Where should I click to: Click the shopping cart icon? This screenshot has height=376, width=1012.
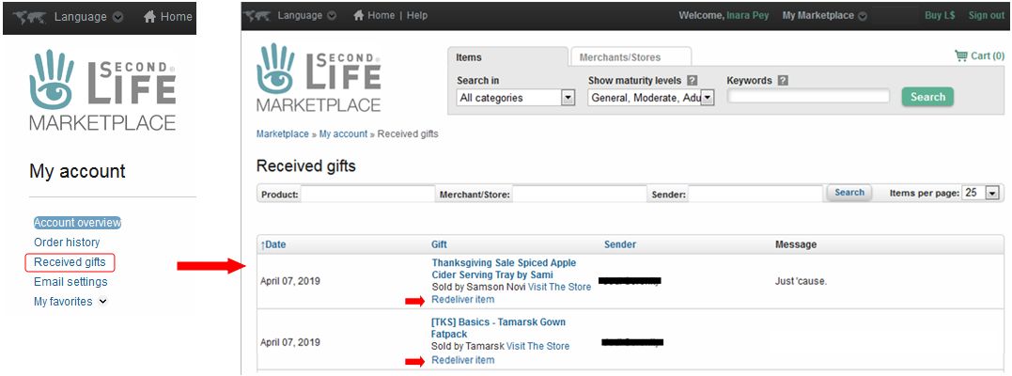[x=960, y=56]
